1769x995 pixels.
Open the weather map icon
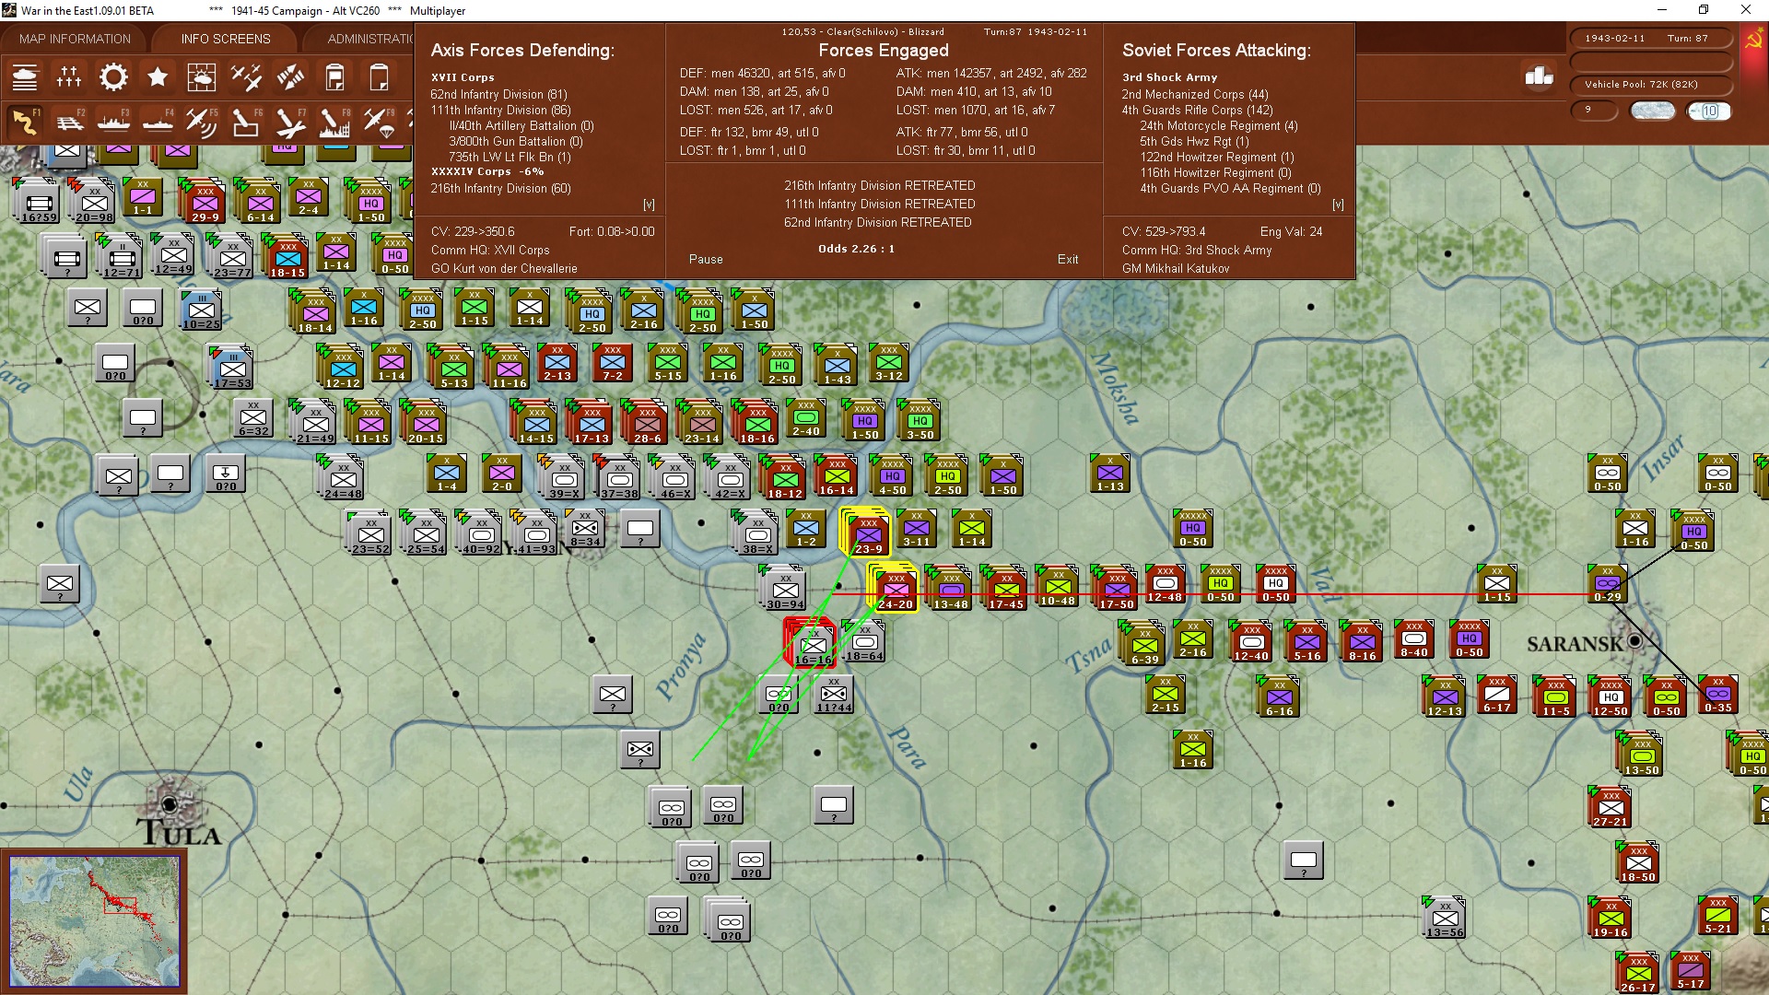(x=201, y=77)
